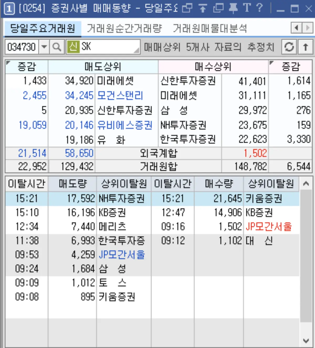Image resolution: width=315 pixels, height=348 pixels.
Task: Select 대 신 in the buy exit list
Action: coord(259,240)
